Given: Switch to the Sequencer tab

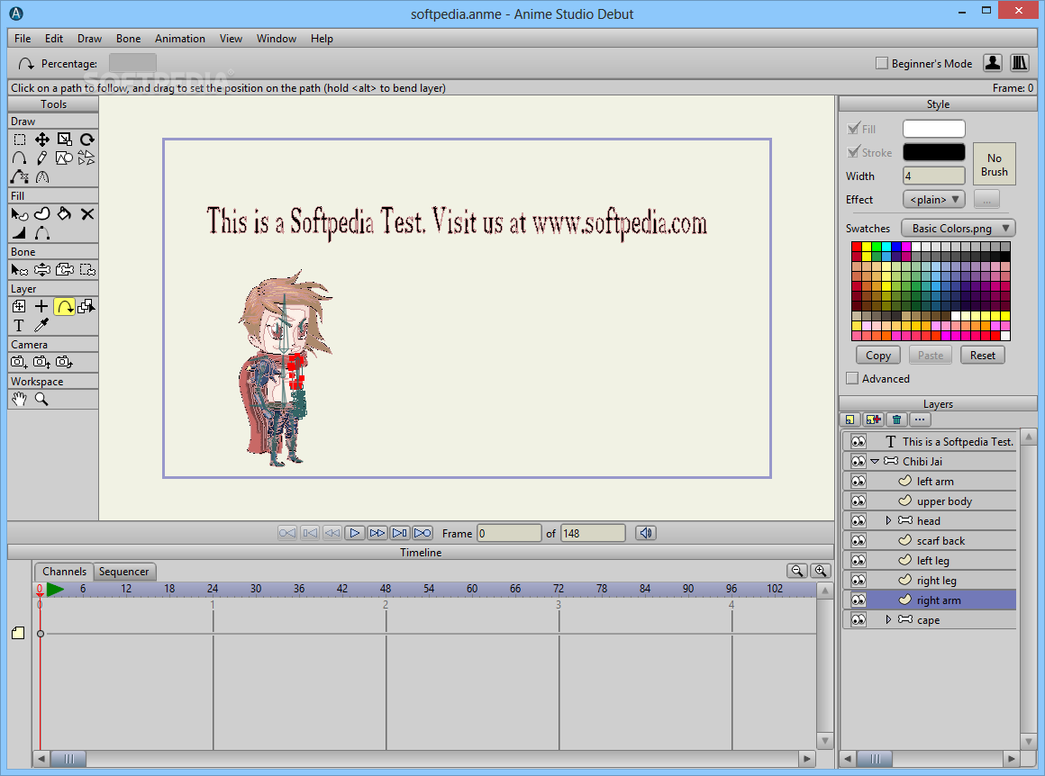Looking at the screenshot, I should coord(124,572).
